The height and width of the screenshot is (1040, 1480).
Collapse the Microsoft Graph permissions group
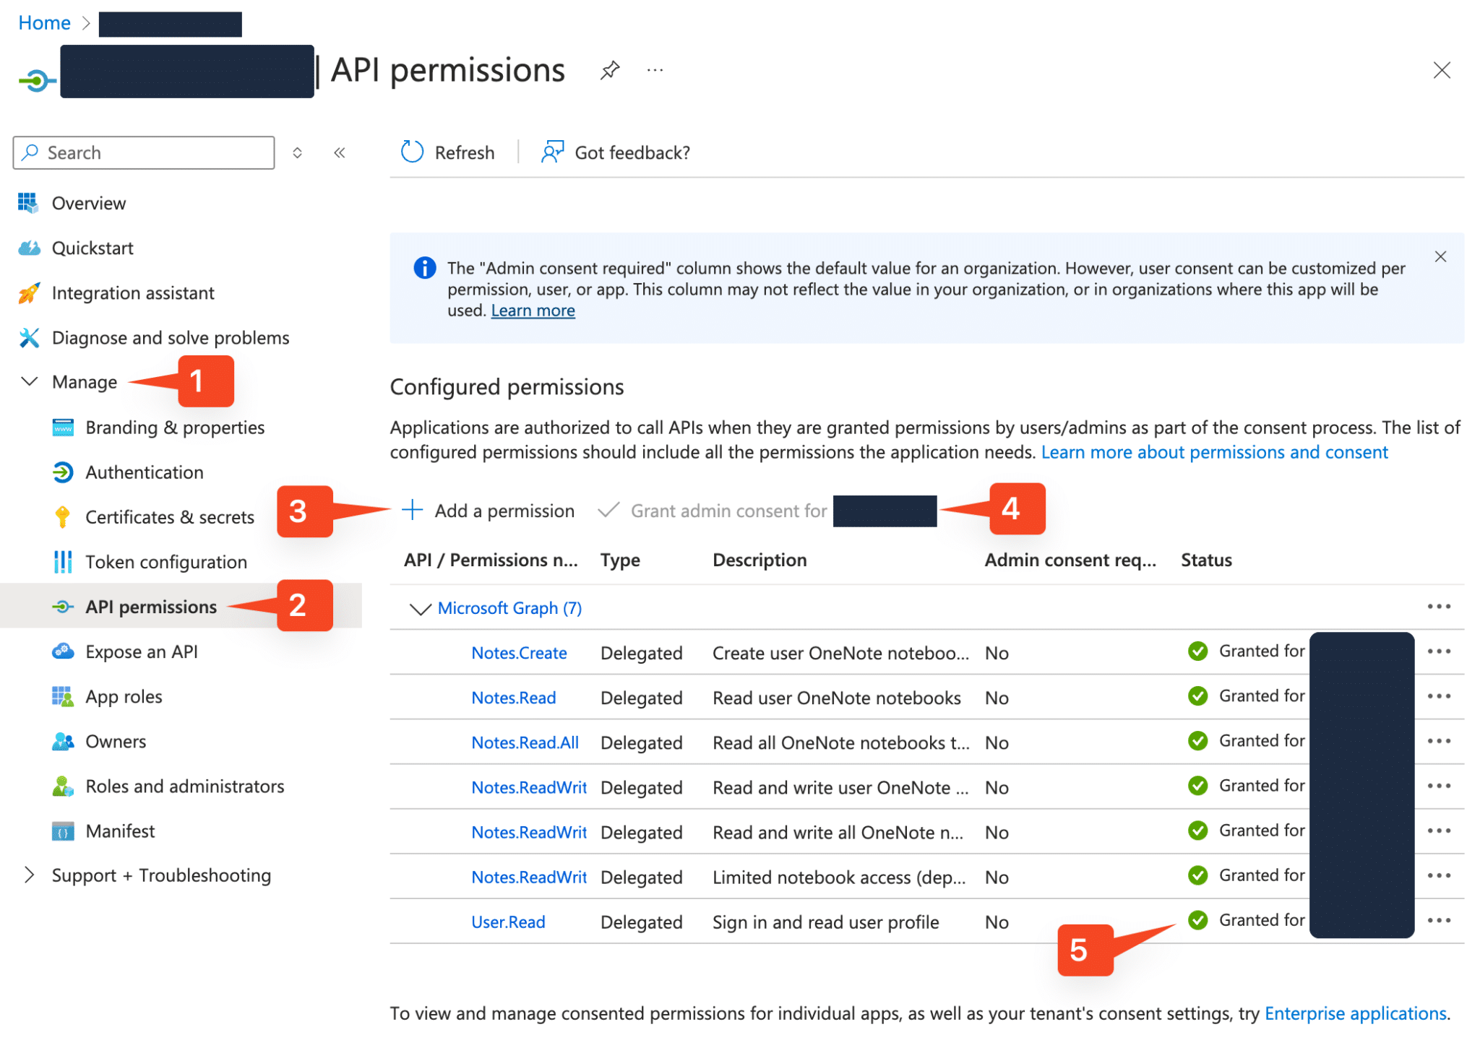coord(420,608)
